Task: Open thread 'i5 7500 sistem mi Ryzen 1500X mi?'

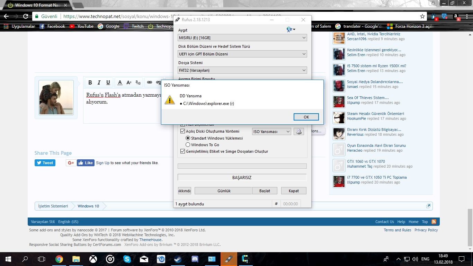Action: point(377,66)
